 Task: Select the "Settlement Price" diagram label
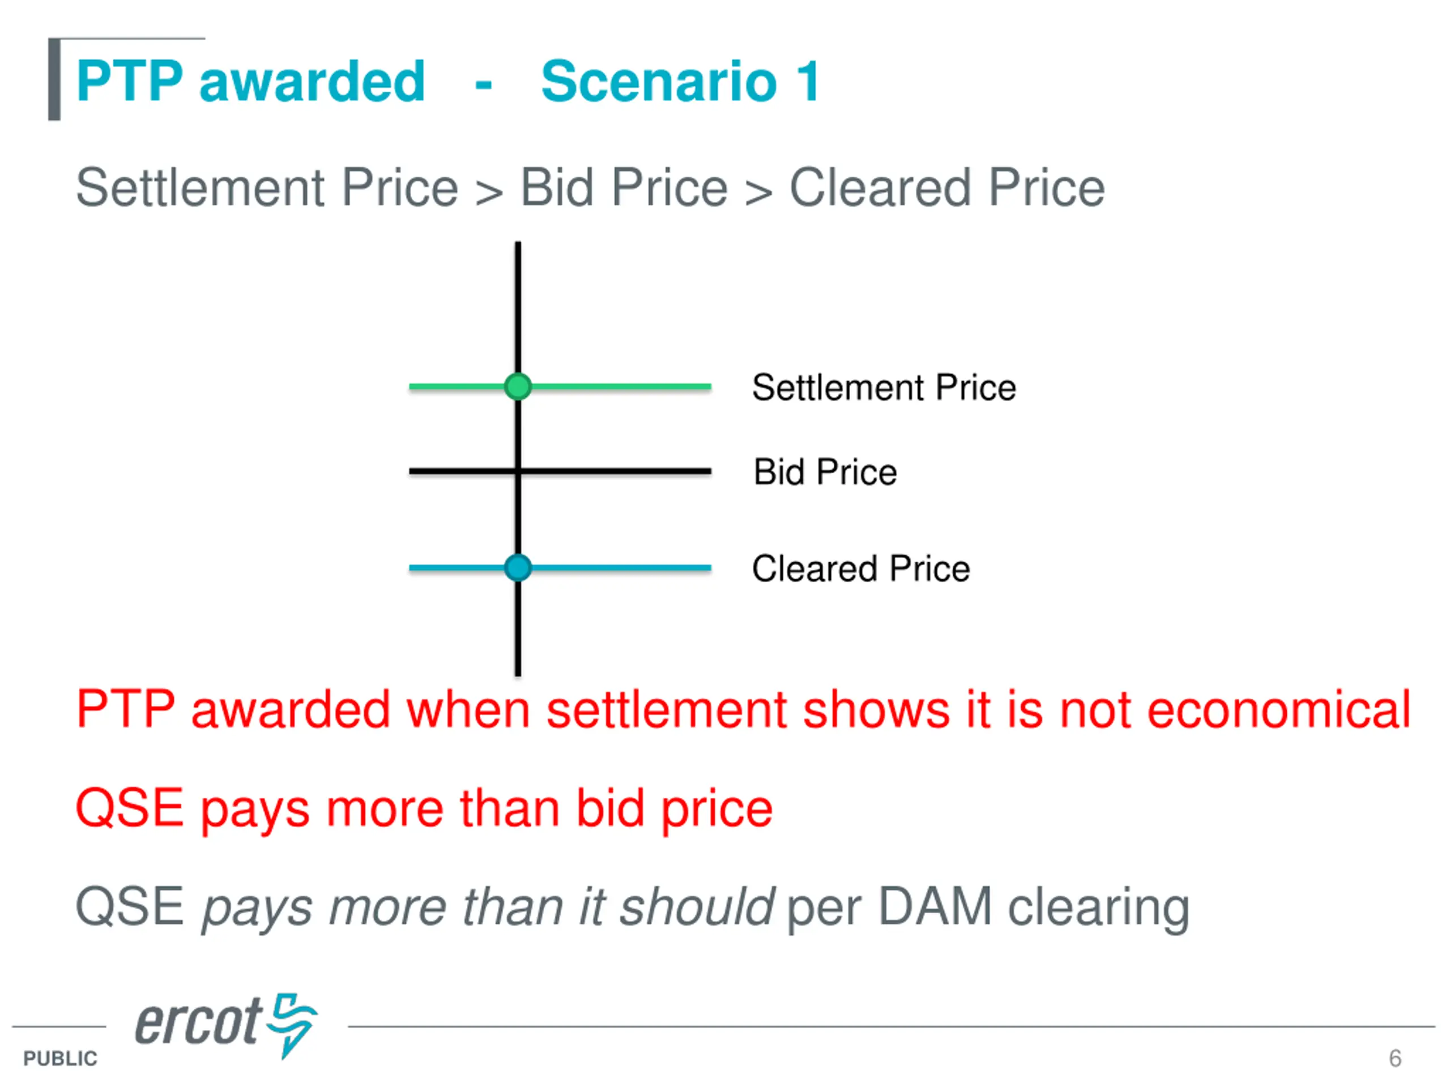(x=884, y=387)
